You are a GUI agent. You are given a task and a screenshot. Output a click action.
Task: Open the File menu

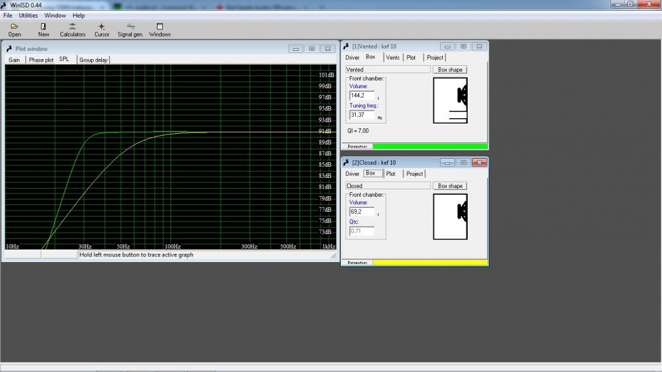pos(8,15)
